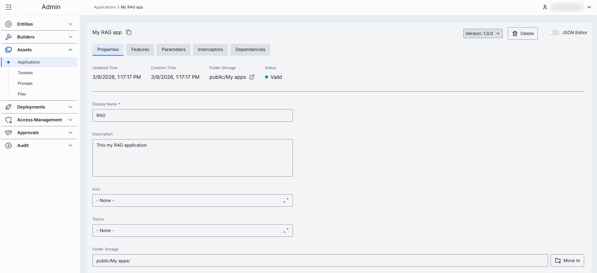Click the Approvals handshake icon
The height and width of the screenshot is (273, 597).
[x=9, y=133]
